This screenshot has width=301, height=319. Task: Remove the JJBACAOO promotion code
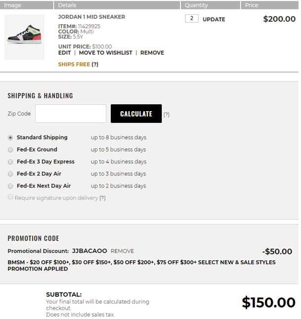[x=122, y=251]
